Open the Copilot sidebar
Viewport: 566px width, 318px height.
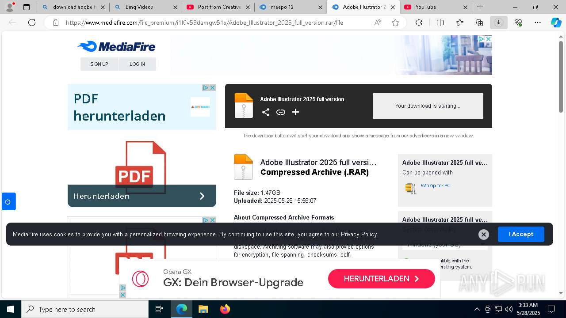pyautogui.click(x=556, y=23)
